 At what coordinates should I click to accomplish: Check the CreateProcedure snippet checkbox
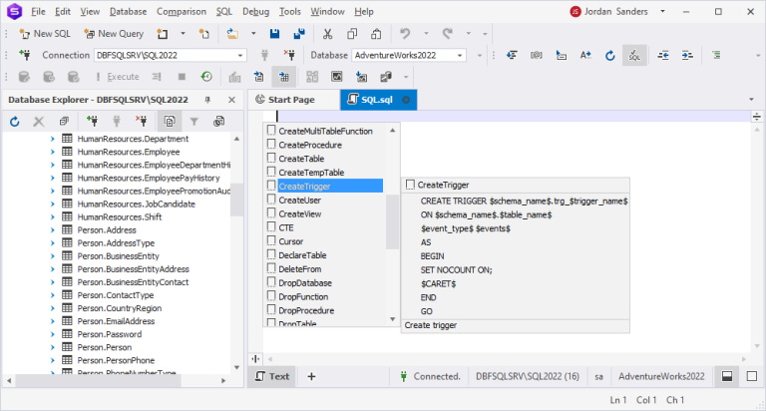point(271,145)
